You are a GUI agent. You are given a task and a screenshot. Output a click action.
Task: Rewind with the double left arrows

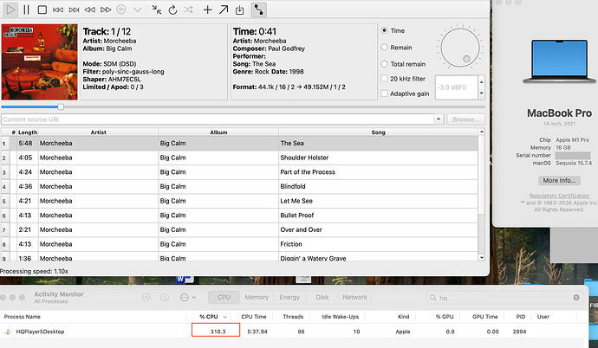point(89,10)
